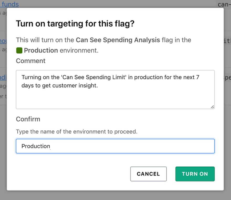Click the environment name confirmation field

[115, 146]
